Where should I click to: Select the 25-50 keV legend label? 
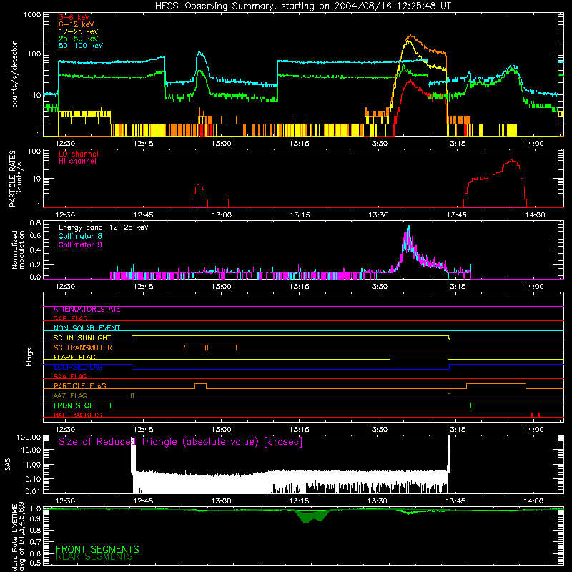click(79, 39)
